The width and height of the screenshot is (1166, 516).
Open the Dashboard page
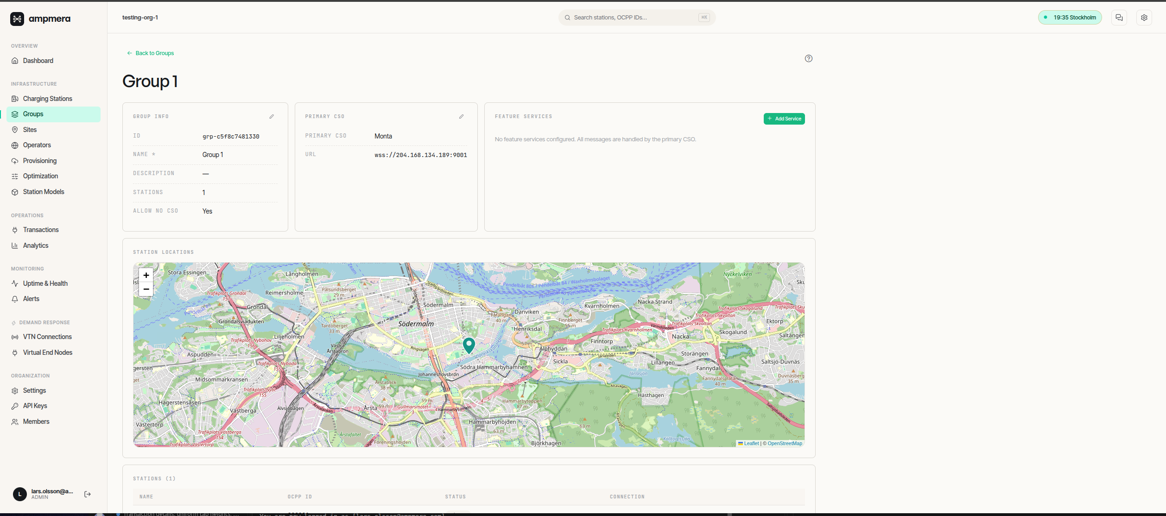(x=38, y=61)
